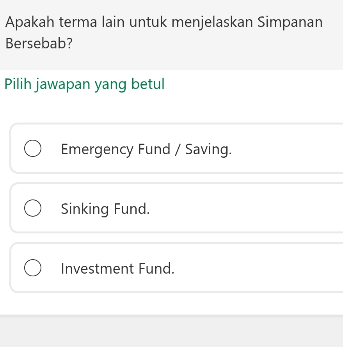Image resolution: width=343 pixels, height=347 pixels.
Task: Click the gray footer area below the options
Action: [172, 332]
